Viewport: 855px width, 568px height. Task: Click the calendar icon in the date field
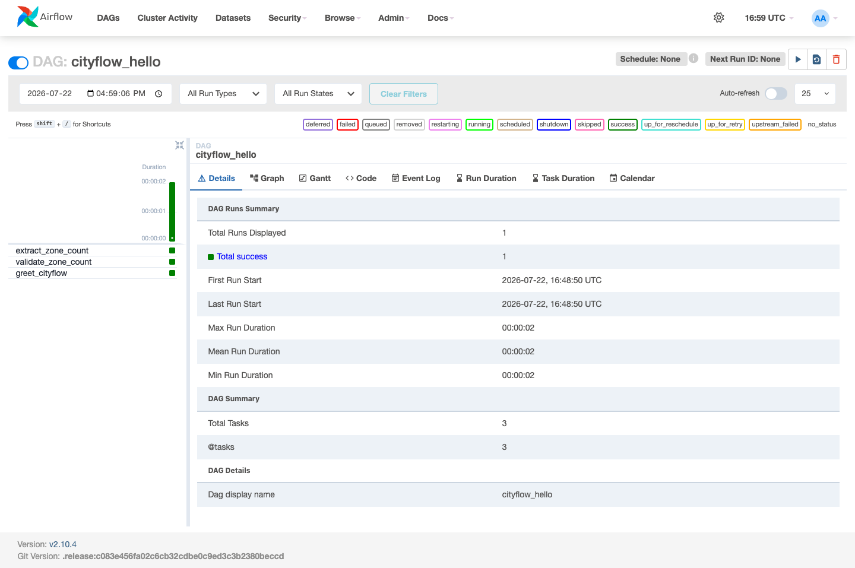pos(91,93)
